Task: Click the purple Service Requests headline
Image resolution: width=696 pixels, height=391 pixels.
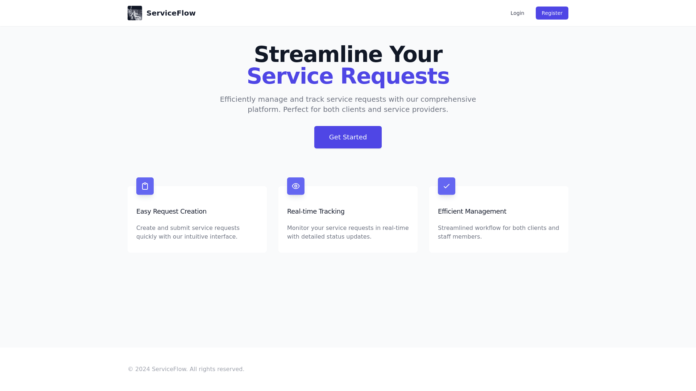Action: (348, 76)
